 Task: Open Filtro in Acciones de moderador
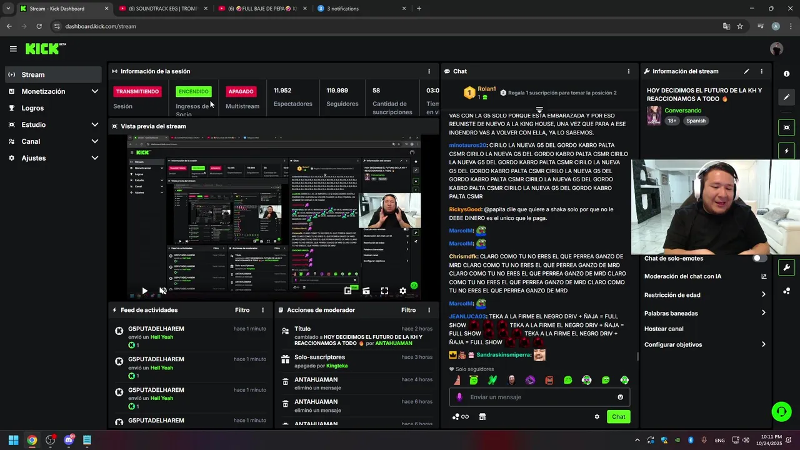click(x=408, y=310)
